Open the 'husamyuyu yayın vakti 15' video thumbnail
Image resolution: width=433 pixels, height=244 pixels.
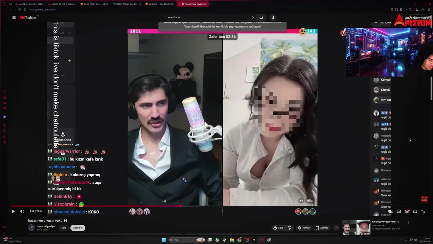(356, 228)
